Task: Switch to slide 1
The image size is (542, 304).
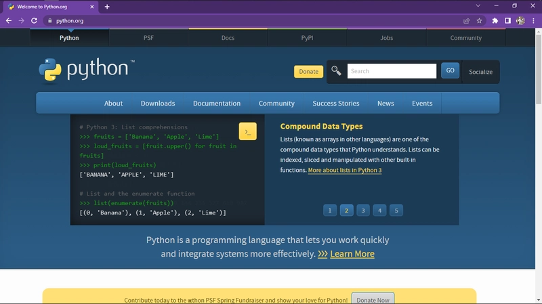Action: [x=330, y=211]
